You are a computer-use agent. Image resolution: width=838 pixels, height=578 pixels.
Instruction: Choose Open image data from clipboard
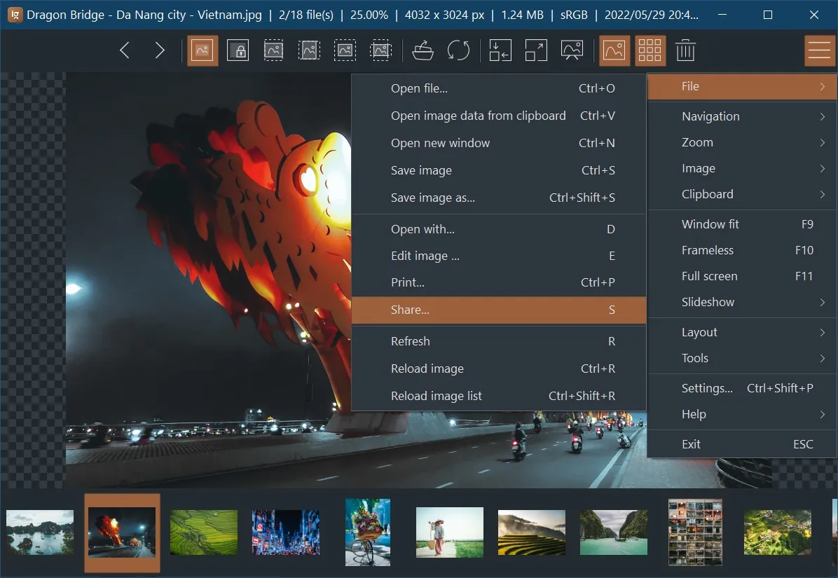point(499,116)
